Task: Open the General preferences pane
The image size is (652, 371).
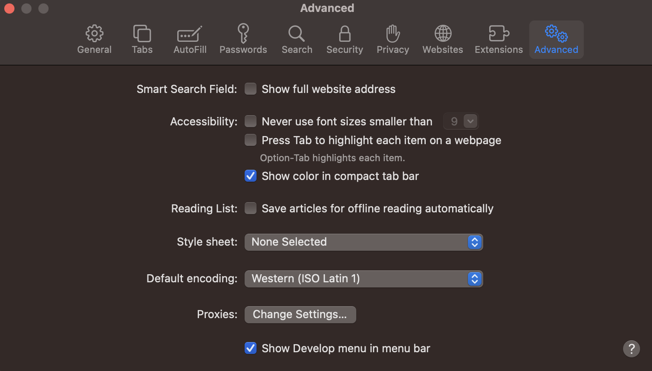Action: click(94, 40)
